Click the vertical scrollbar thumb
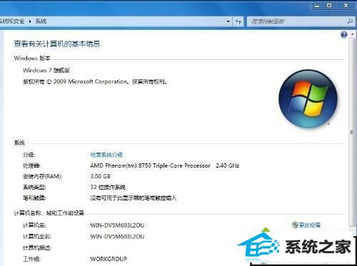357x266 pixels. pos(352,132)
